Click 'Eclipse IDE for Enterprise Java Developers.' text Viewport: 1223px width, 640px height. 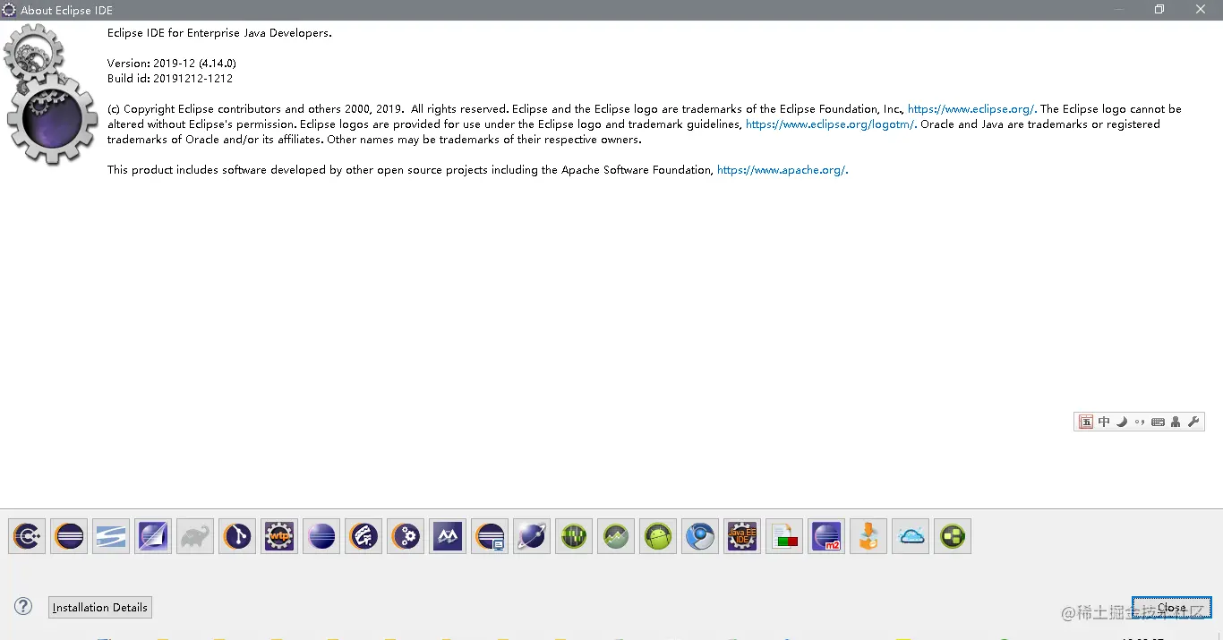coord(219,33)
